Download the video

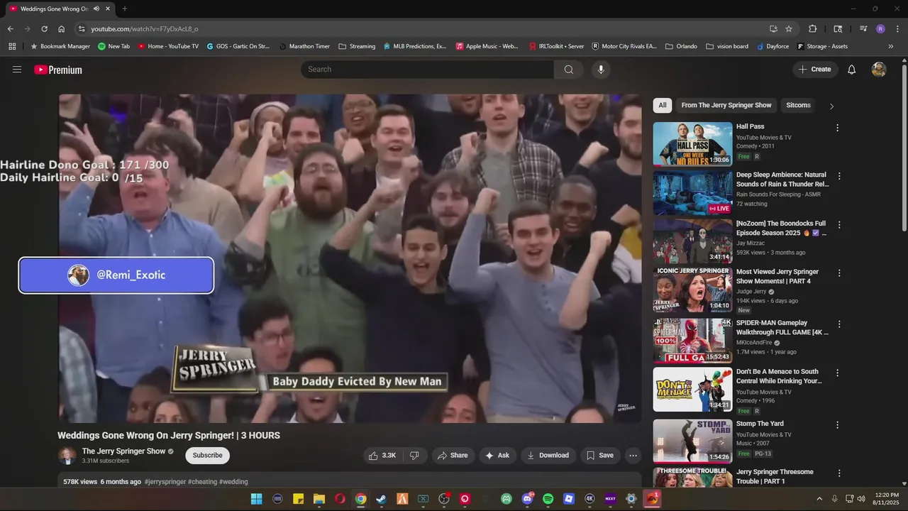(x=548, y=456)
